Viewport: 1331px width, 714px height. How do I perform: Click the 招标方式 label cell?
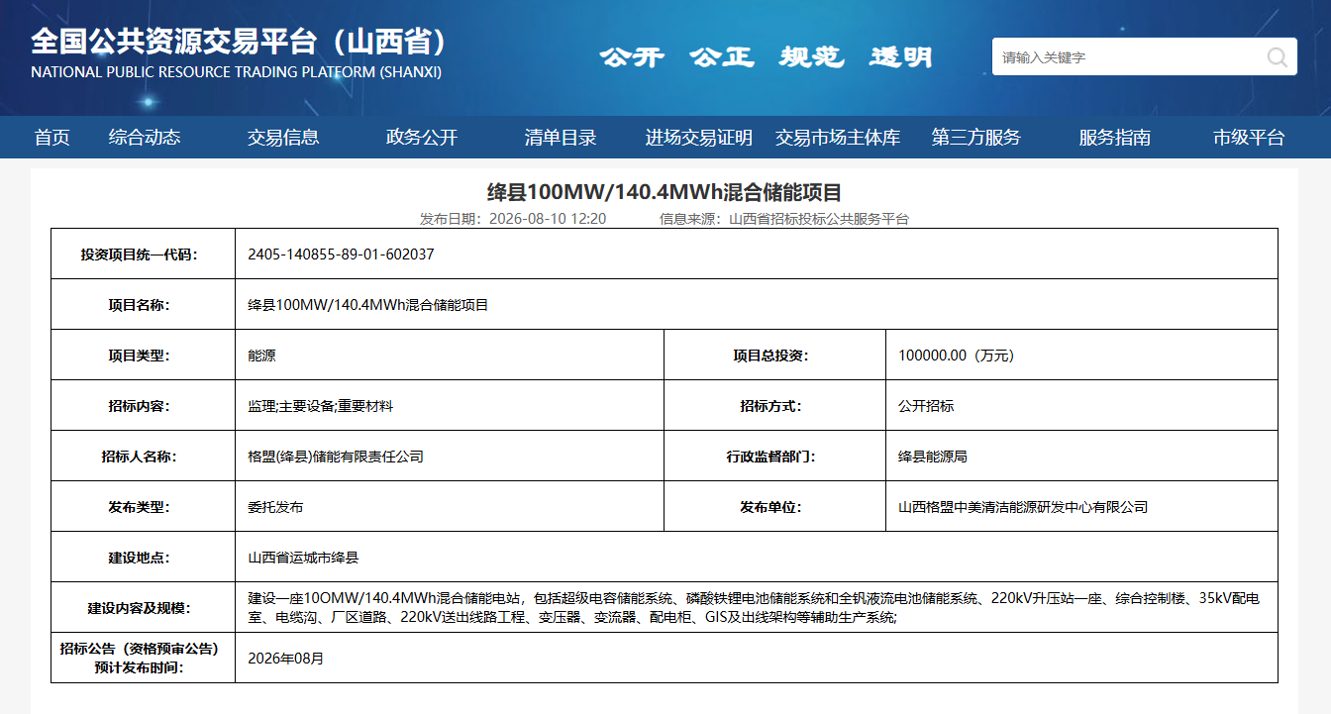[x=774, y=406]
